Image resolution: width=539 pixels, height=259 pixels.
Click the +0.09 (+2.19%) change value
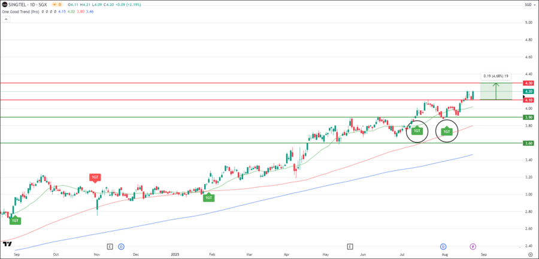pyautogui.click(x=128, y=4)
